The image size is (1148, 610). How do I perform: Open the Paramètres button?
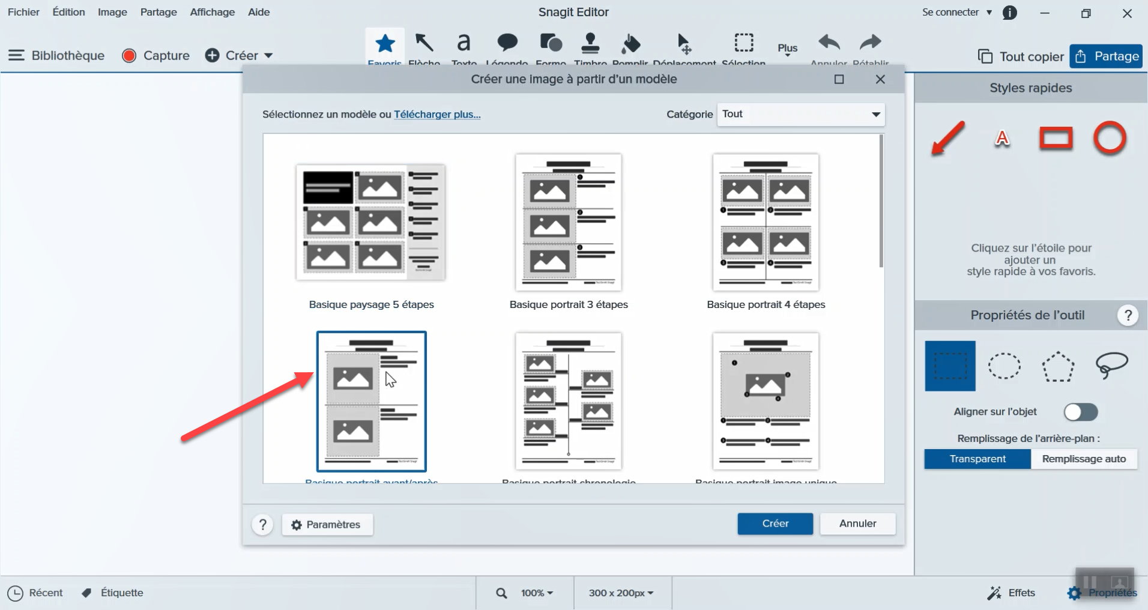[x=327, y=525]
